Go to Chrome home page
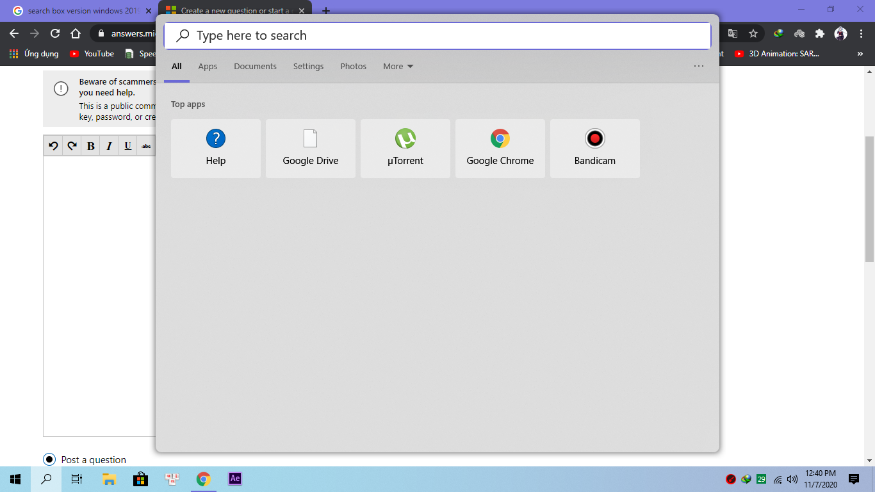875x492 pixels. pyautogui.click(x=76, y=33)
